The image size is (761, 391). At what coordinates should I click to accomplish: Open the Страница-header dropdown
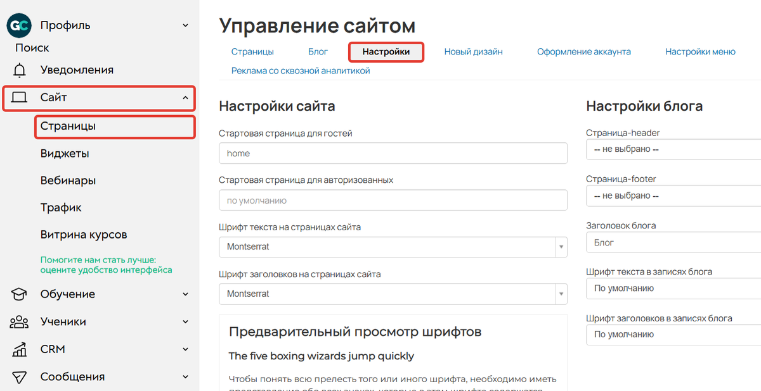pos(673,150)
